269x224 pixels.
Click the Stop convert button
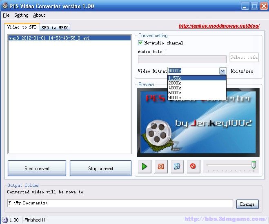click(x=100, y=168)
